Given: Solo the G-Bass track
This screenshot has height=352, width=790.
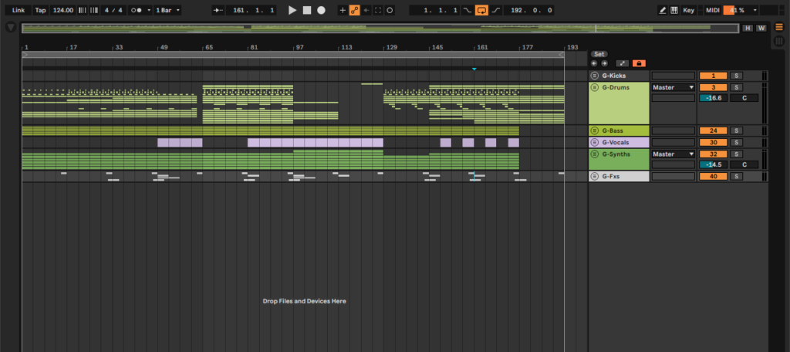Looking at the screenshot, I should click(x=737, y=131).
